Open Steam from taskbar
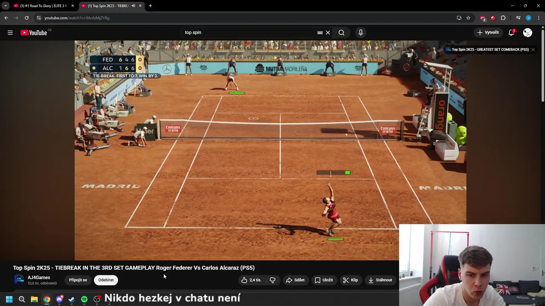 (72, 299)
